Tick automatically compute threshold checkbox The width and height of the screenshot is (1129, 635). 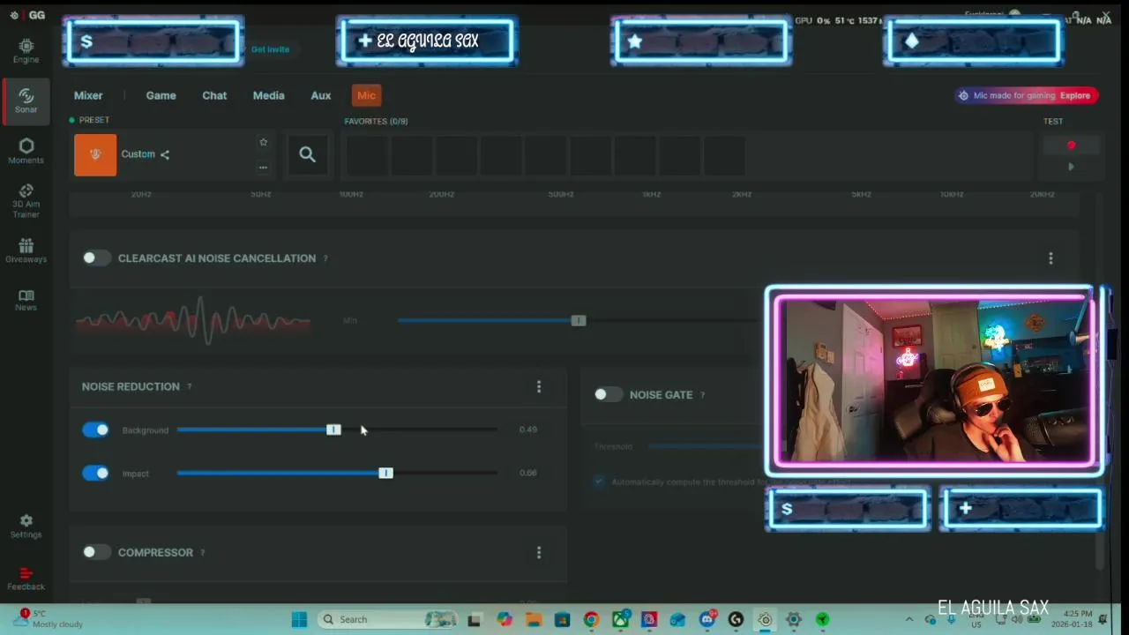pos(600,482)
